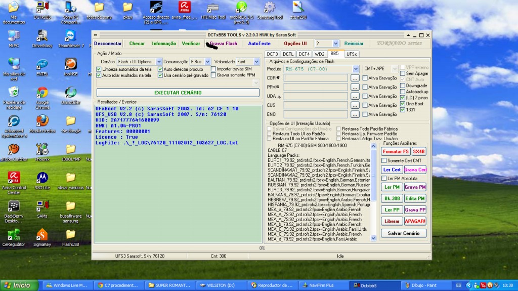Screen dimensions: 518x291
Task: Enable Ativa Gravação for the COR row
Action: coord(365,78)
